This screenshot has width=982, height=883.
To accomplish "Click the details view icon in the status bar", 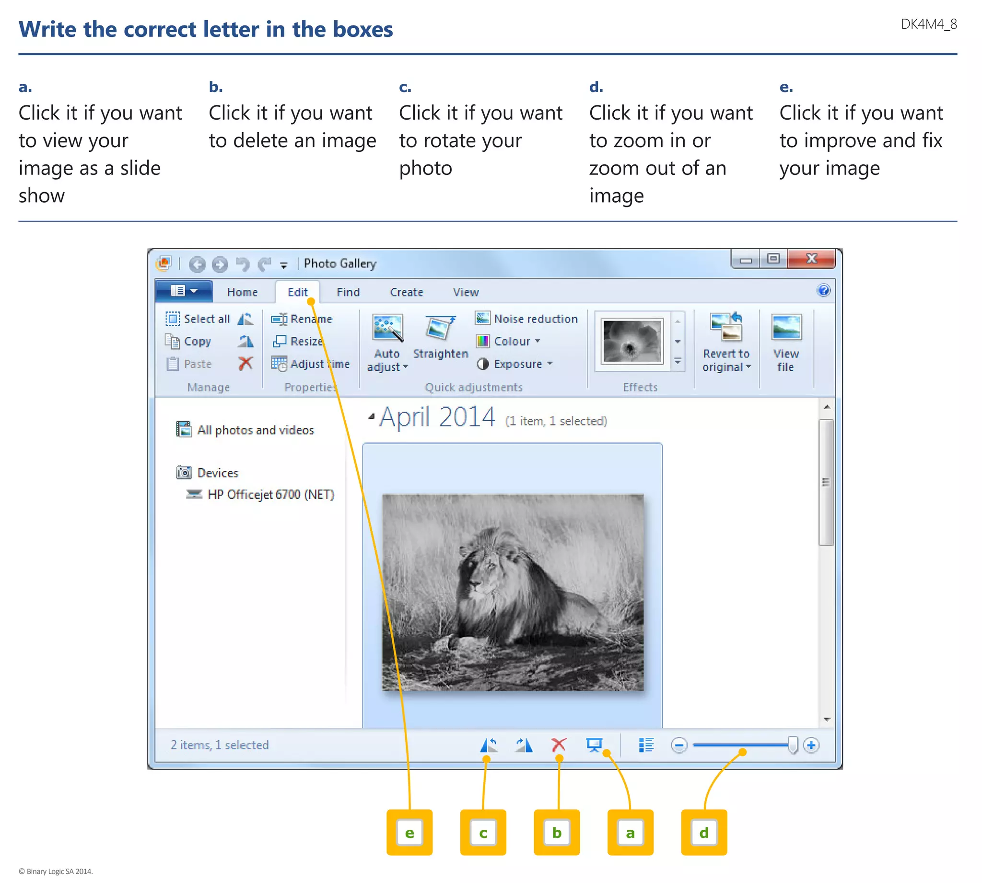I will 646,744.
